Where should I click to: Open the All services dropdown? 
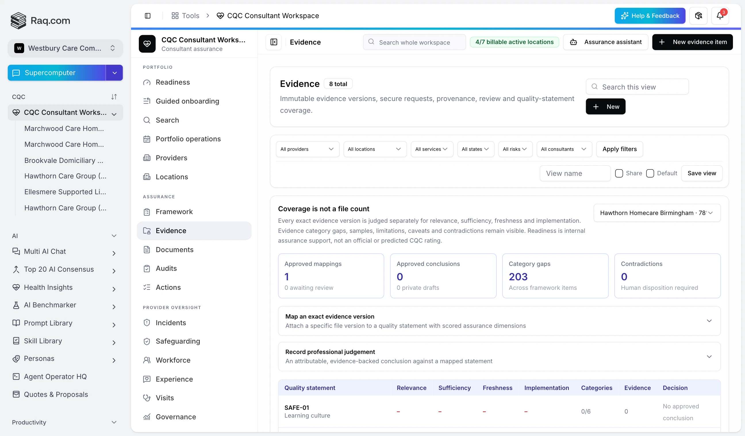(432, 149)
